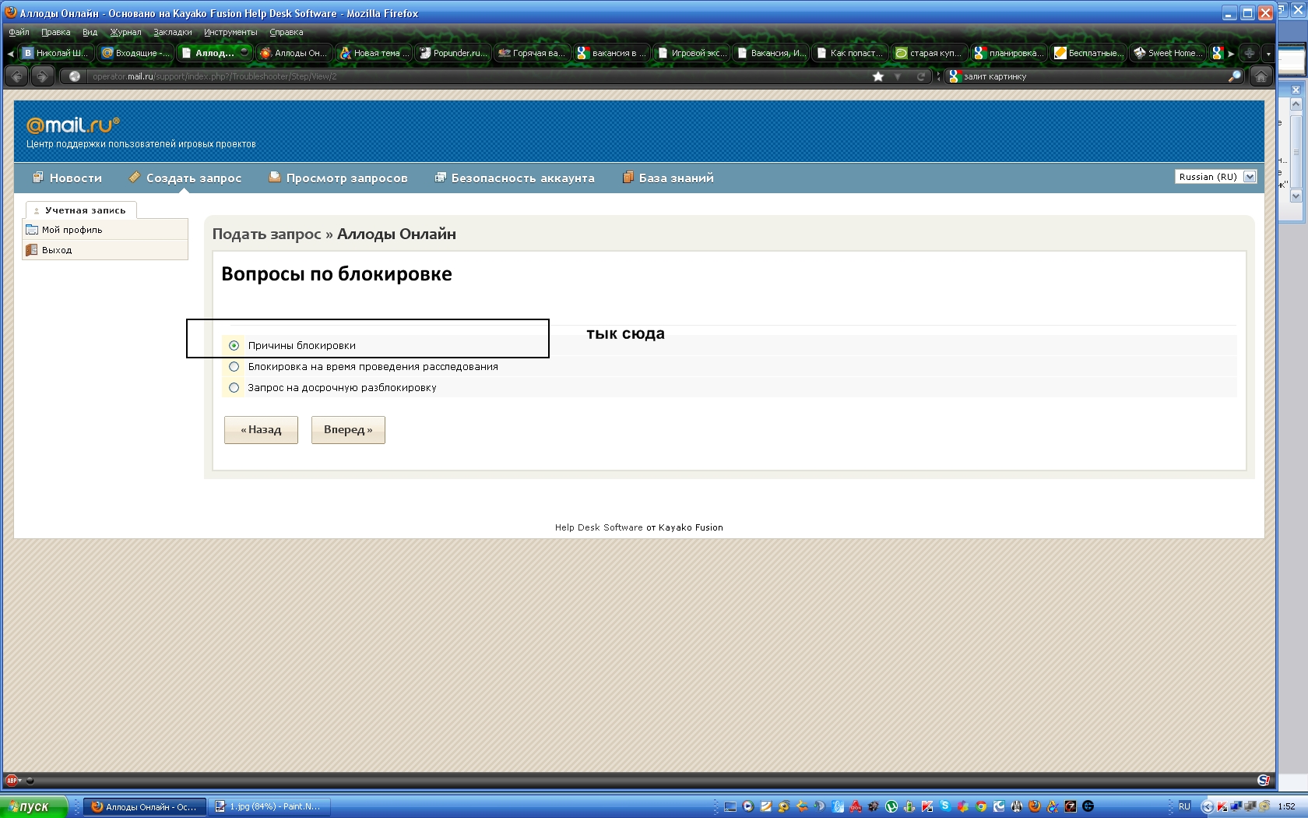Click the Show Desktop icon in taskbar
Image resolution: width=1308 pixels, height=818 pixels.
[730, 807]
